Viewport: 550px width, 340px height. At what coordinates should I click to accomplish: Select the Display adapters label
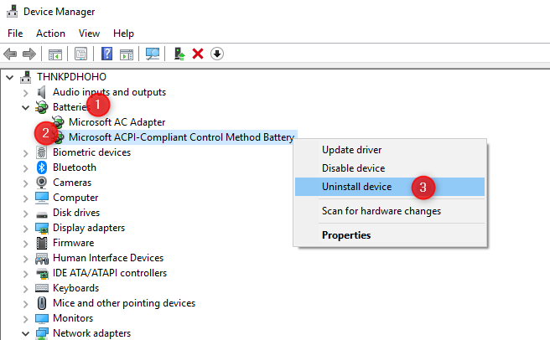pos(89,228)
